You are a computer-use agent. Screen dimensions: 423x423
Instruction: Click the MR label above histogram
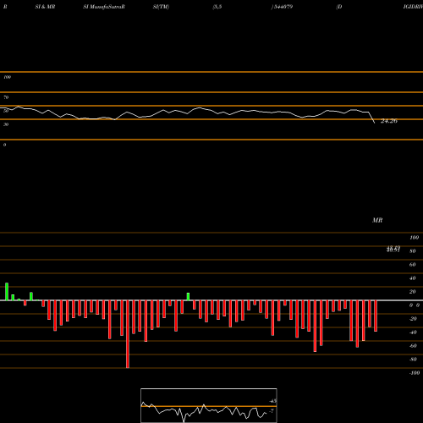(377, 220)
